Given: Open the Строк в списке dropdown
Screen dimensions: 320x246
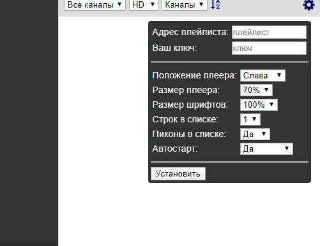Looking at the screenshot, I should (x=250, y=119).
